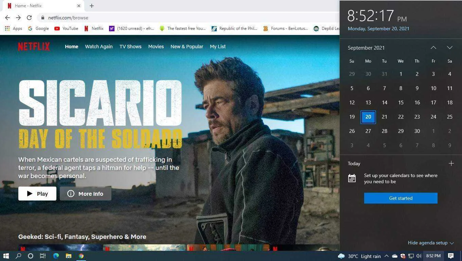The height and width of the screenshot is (261, 462).
Task: Show hidden system tray icons
Action: pyautogui.click(x=386, y=256)
